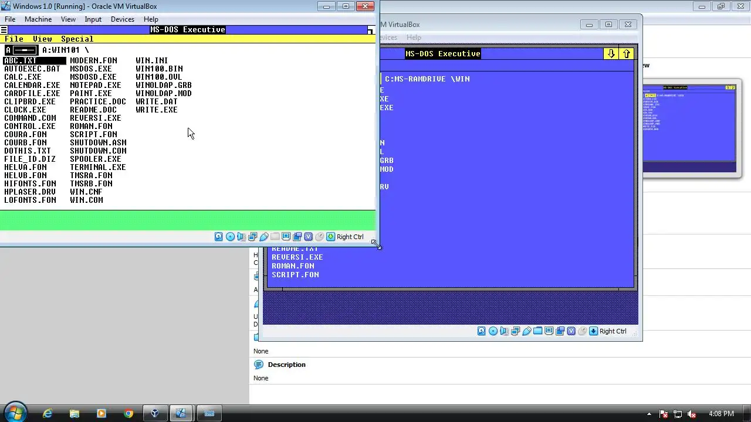The width and height of the screenshot is (751, 422).
Task: Select CONTROL.EXE file
Action: click(30, 126)
